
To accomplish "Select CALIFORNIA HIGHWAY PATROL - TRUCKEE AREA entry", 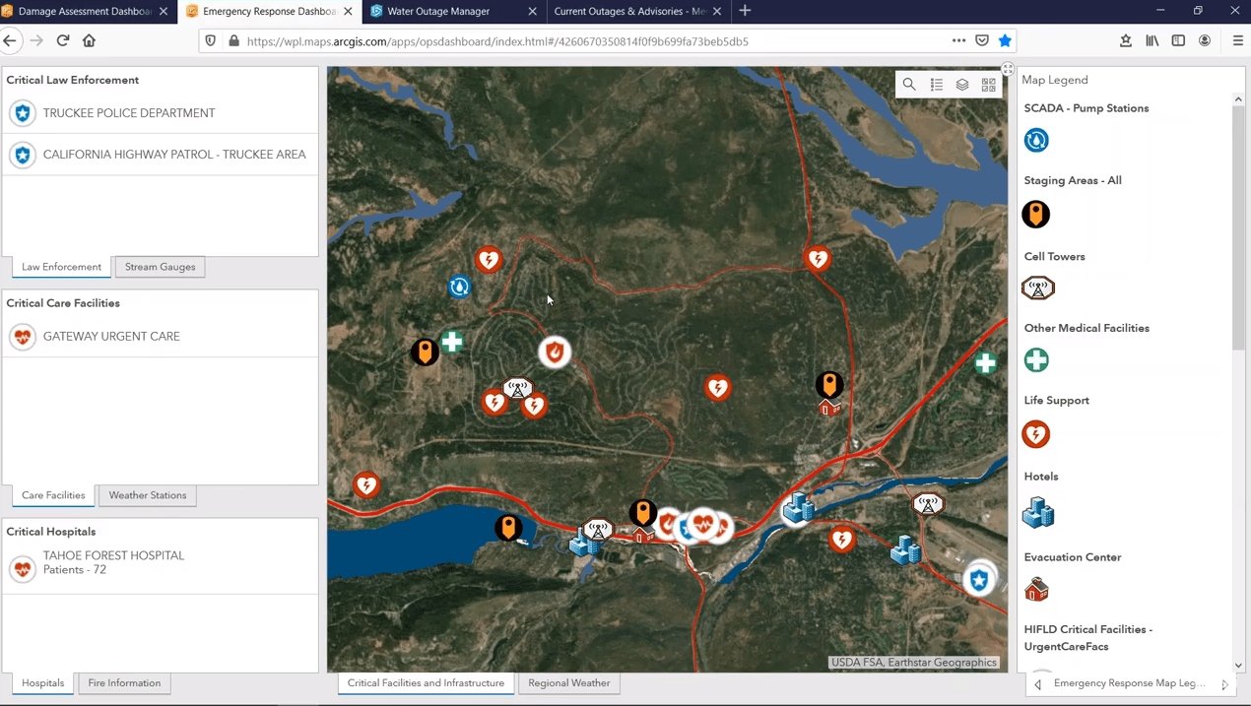I will pyautogui.click(x=161, y=155).
